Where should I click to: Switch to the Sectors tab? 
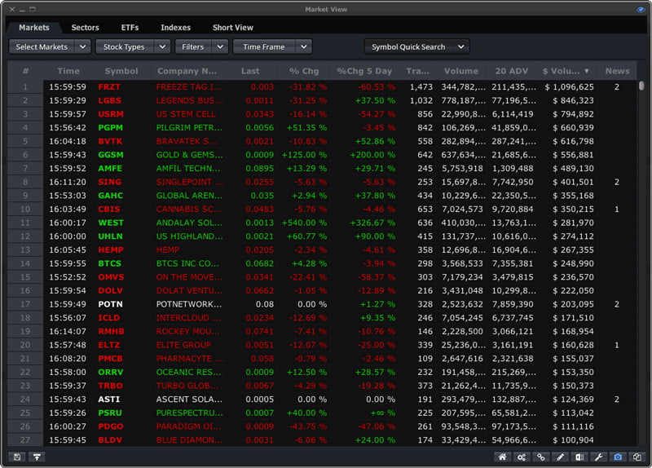85,28
